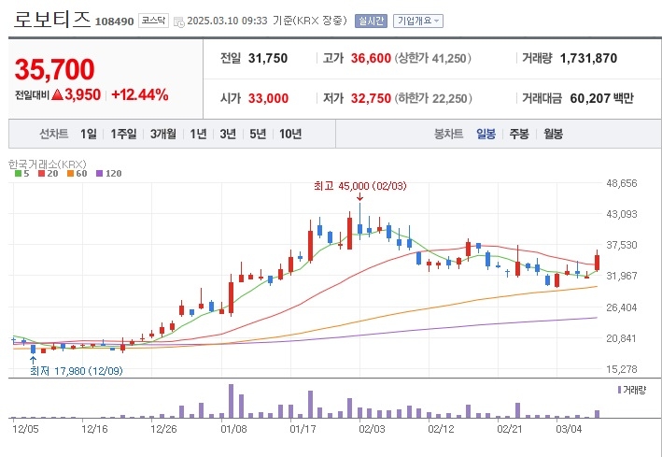Click the 저가 value 32,750

point(371,98)
